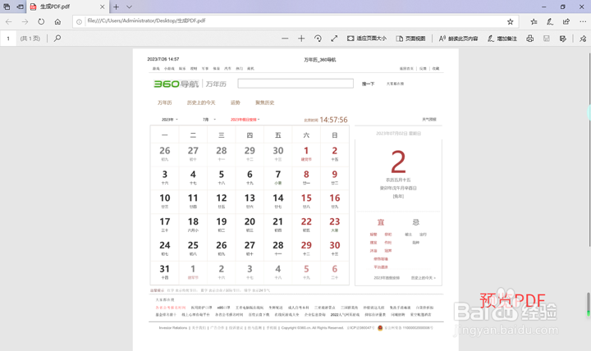Open the 运势 tab
This screenshot has height=351, width=591.
point(236,103)
